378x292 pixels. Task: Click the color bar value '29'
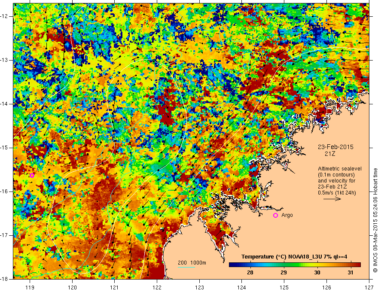[x=284, y=273]
